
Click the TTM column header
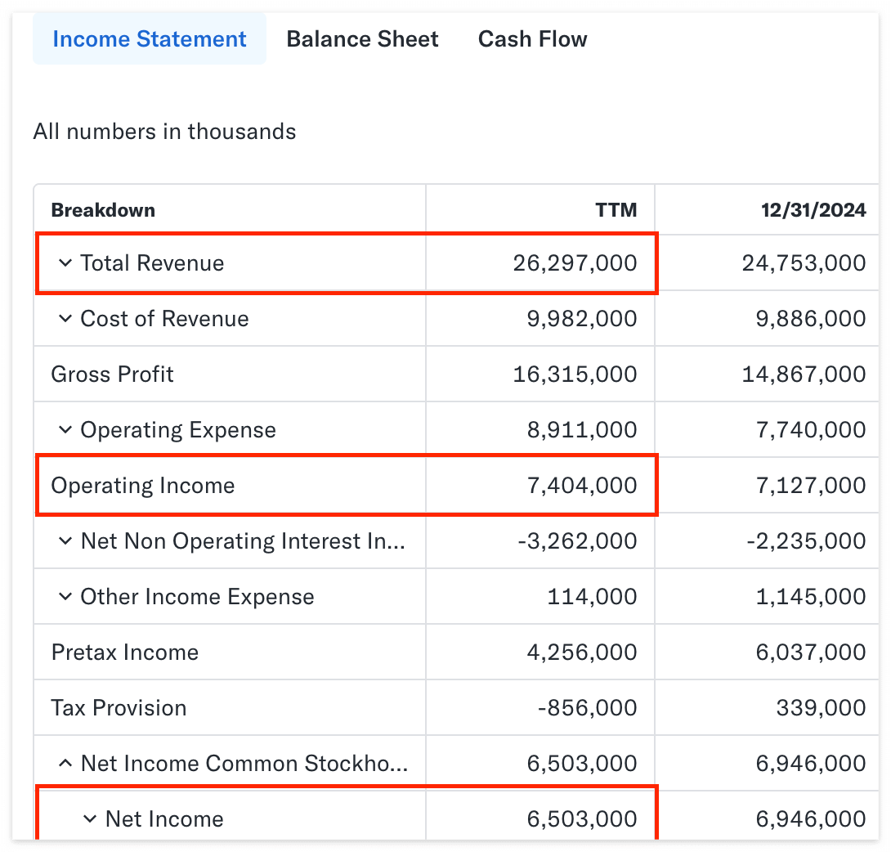pos(616,210)
